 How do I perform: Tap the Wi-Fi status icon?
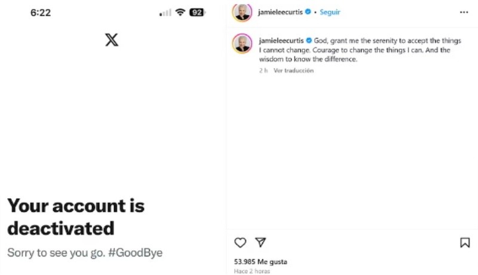click(180, 13)
